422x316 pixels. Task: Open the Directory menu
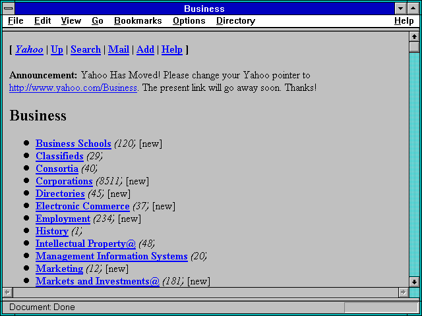pos(236,20)
